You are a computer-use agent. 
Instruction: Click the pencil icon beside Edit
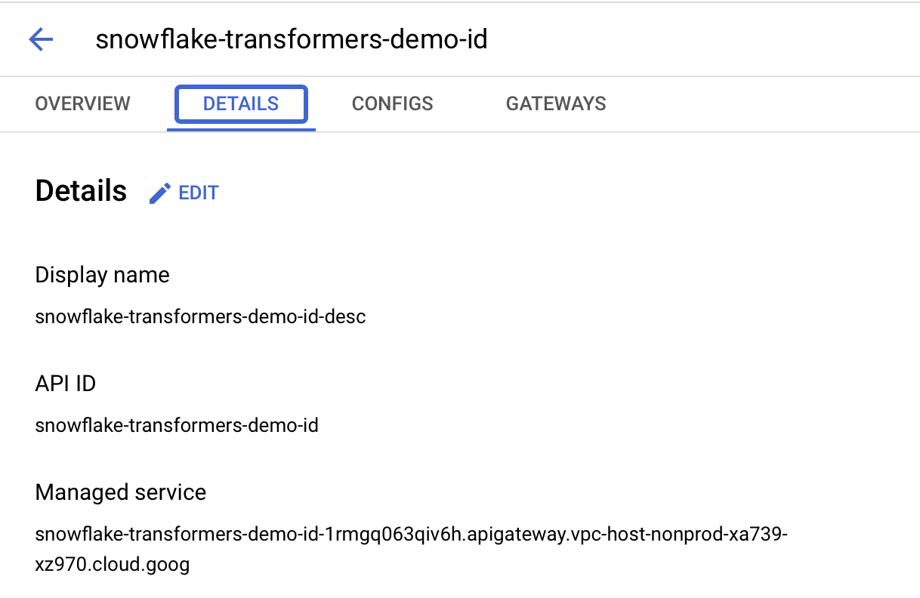coord(159,193)
